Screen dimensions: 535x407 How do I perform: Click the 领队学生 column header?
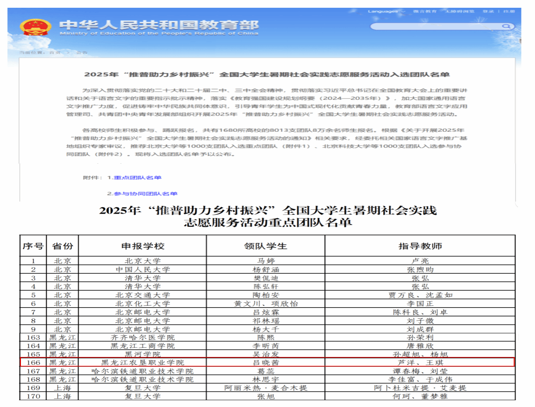[x=266, y=246]
